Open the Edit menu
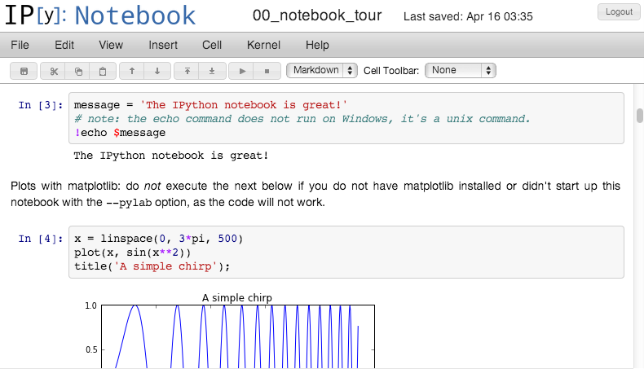This screenshot has height=369, width=644. [64, 45]
